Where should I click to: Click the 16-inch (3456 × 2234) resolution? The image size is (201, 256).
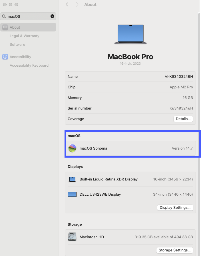[173, 179]
